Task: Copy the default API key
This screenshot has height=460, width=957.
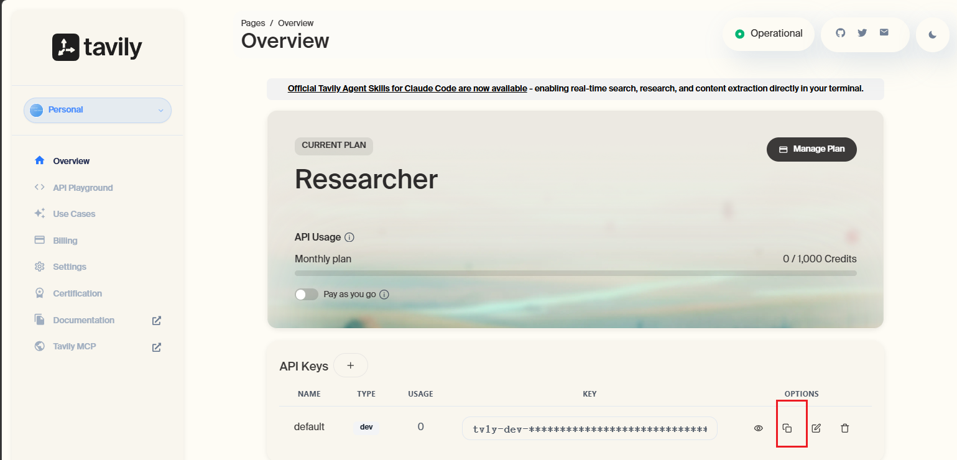Action: click(787, 428)
